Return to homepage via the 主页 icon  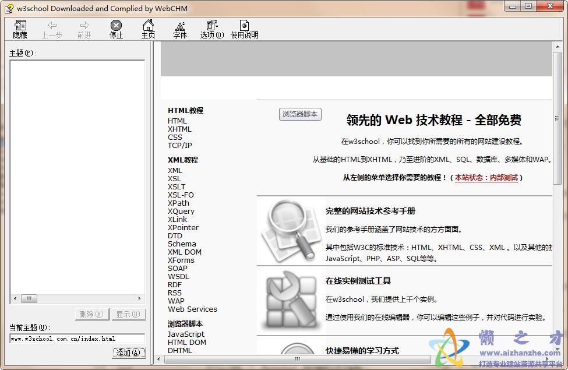point(148,28)
